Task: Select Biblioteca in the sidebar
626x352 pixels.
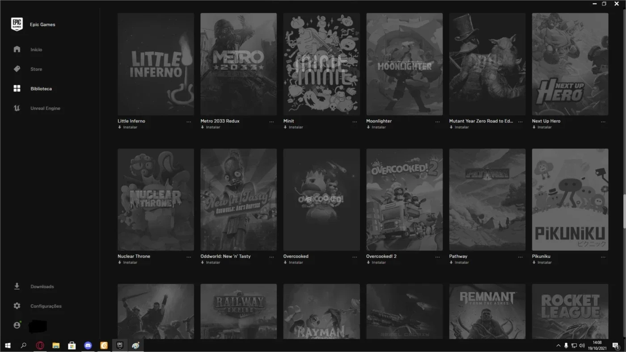Action: 41,89
